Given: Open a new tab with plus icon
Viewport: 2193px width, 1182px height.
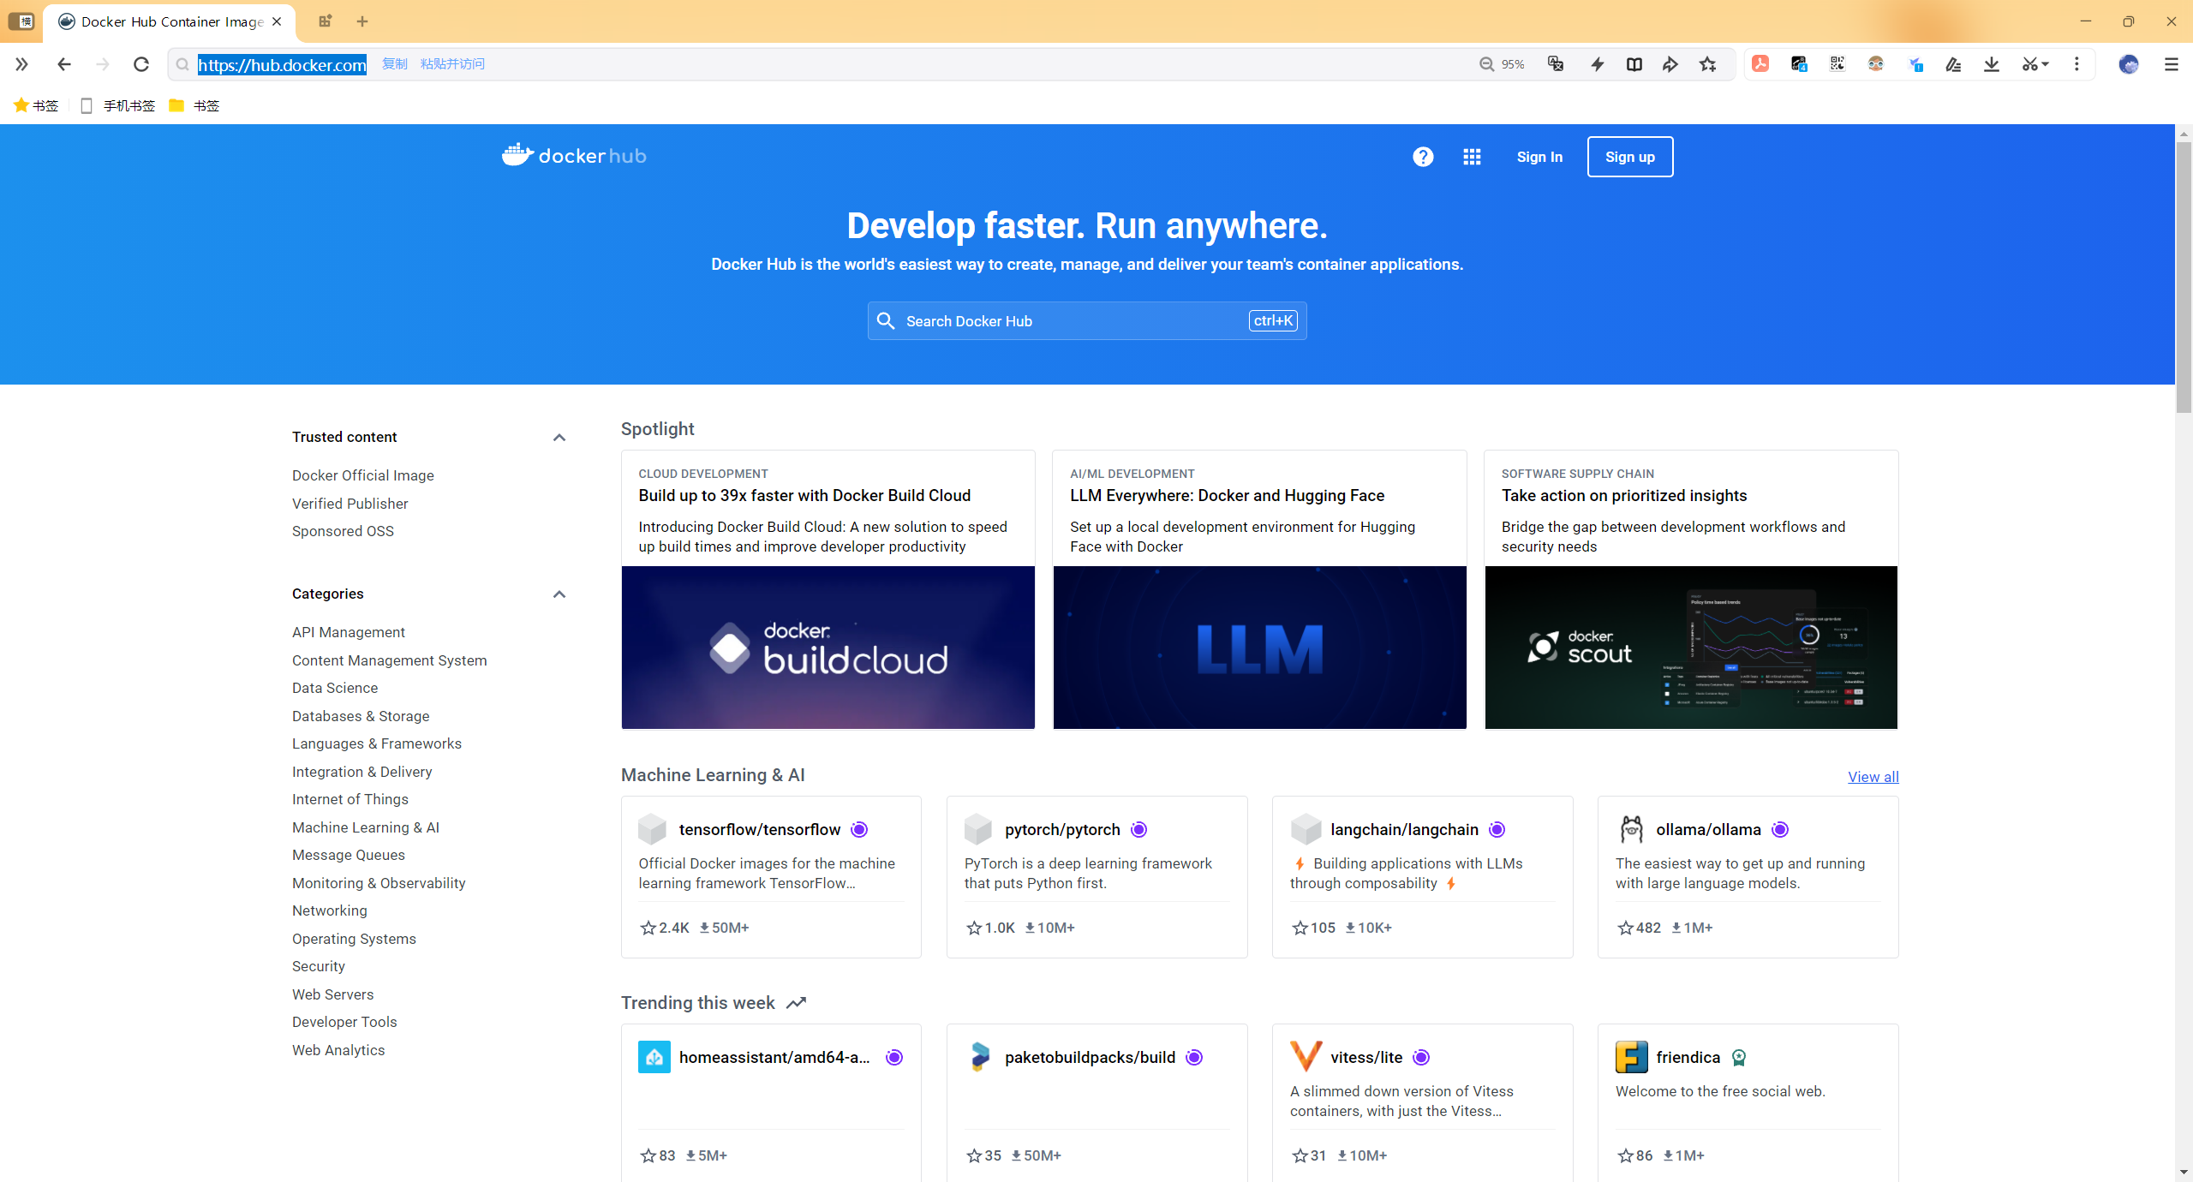Looking at the screenshot, I should [x=362, y=21].
